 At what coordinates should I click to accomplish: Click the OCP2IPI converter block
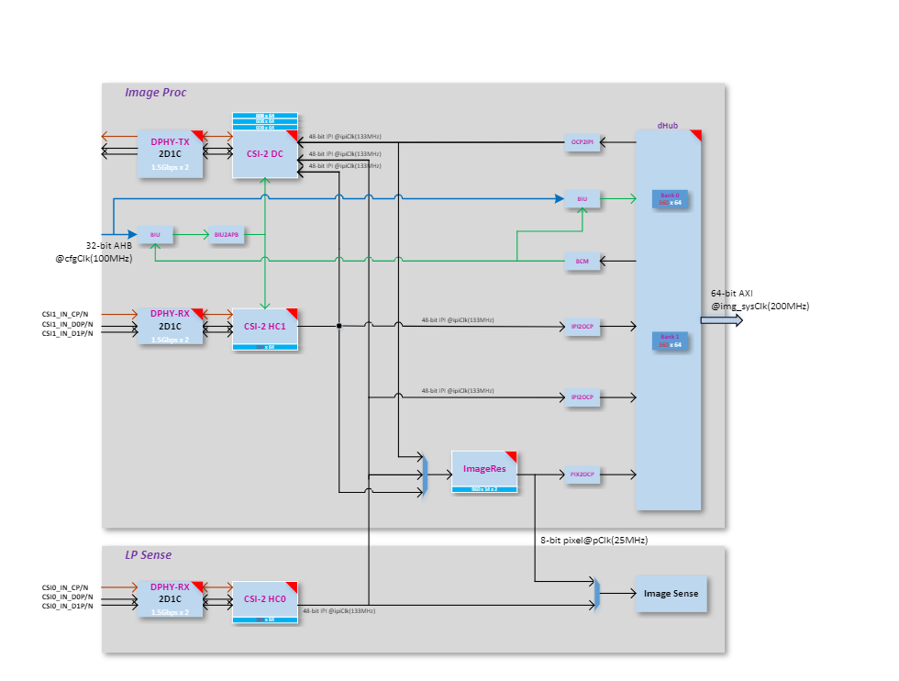[x=583, y=142]
